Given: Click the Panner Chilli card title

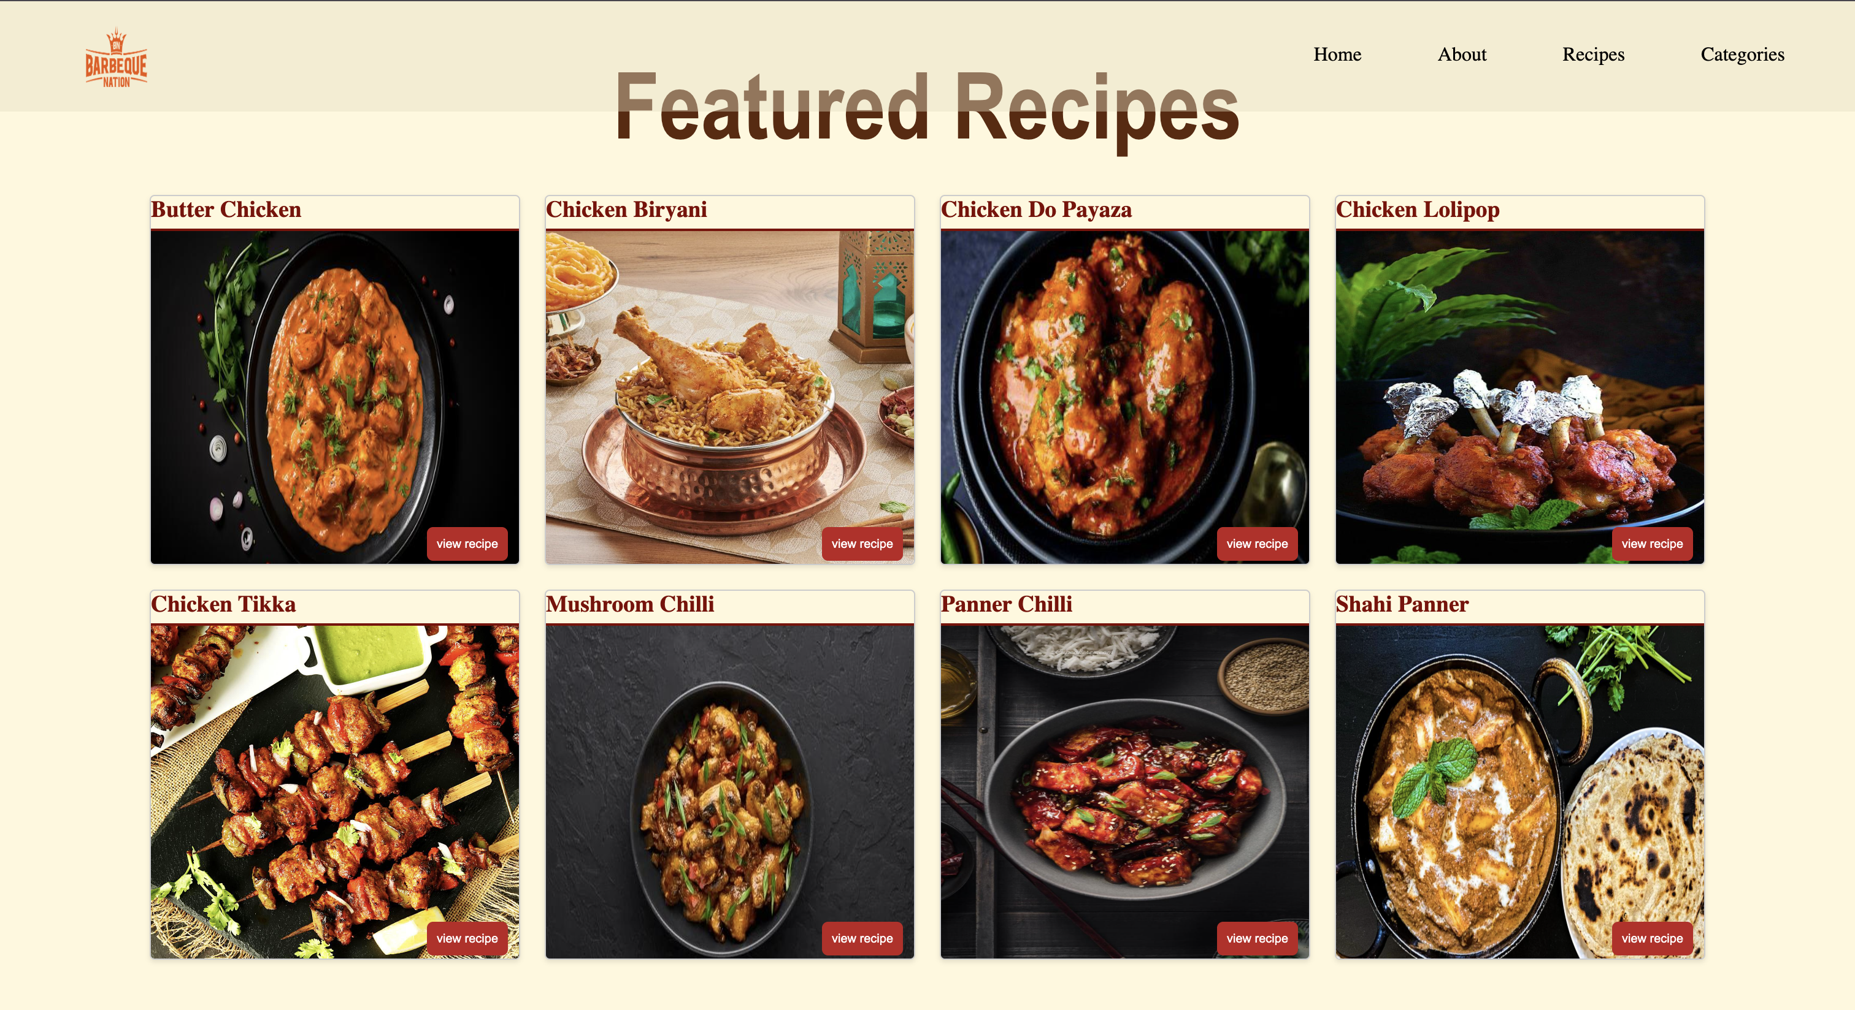Looking at the screenshot, I should pyautogui.click(x=1006, y=604).
